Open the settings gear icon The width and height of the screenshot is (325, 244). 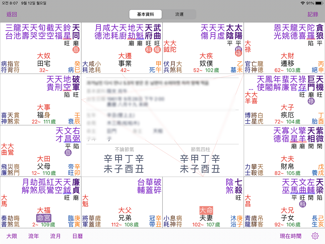coord(315,236)
